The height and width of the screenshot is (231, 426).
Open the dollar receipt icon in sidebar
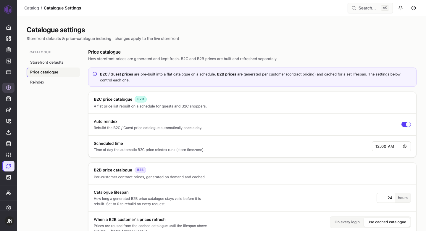(x=9, y=61)
